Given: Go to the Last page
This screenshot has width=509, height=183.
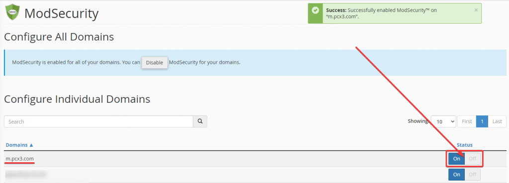Looking at the screenshot, I should [497, 122].
